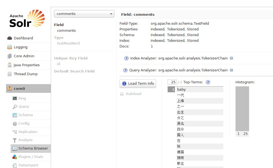
Task: Click the '德国' top term
Action: (x=181, y=152)
